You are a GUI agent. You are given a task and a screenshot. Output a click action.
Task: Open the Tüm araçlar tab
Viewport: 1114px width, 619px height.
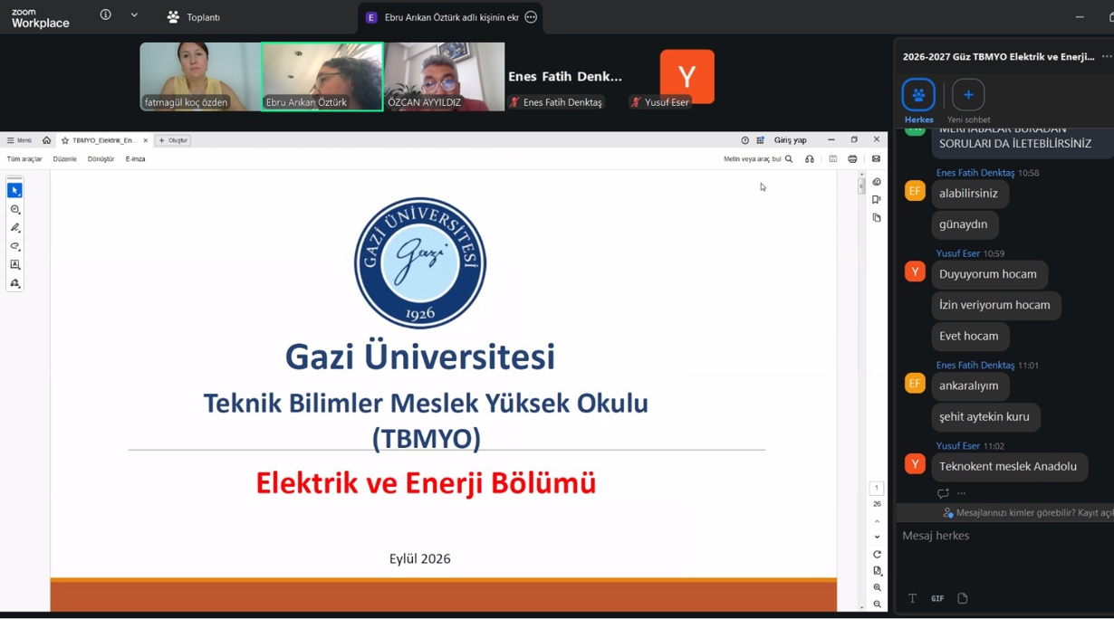point(24,159)
